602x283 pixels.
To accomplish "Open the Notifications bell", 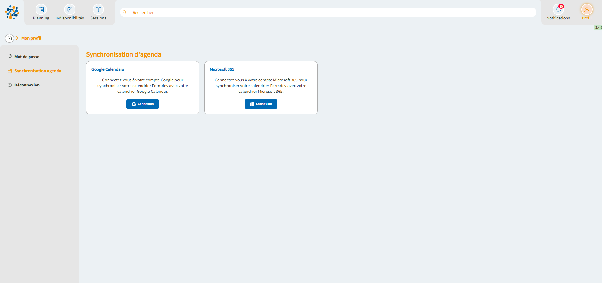I will point(558,10).
